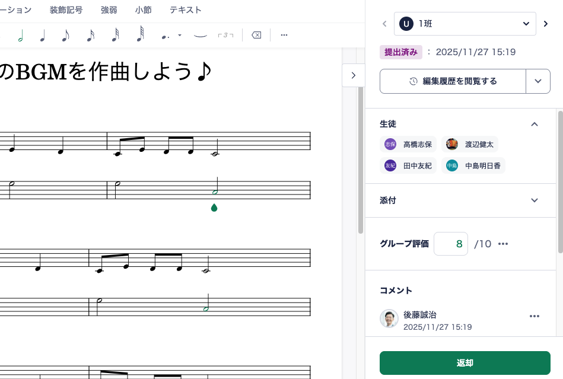Open the 1班 group selector dropdown
Viewport: 563px width, 379px height.
[526, 24]
